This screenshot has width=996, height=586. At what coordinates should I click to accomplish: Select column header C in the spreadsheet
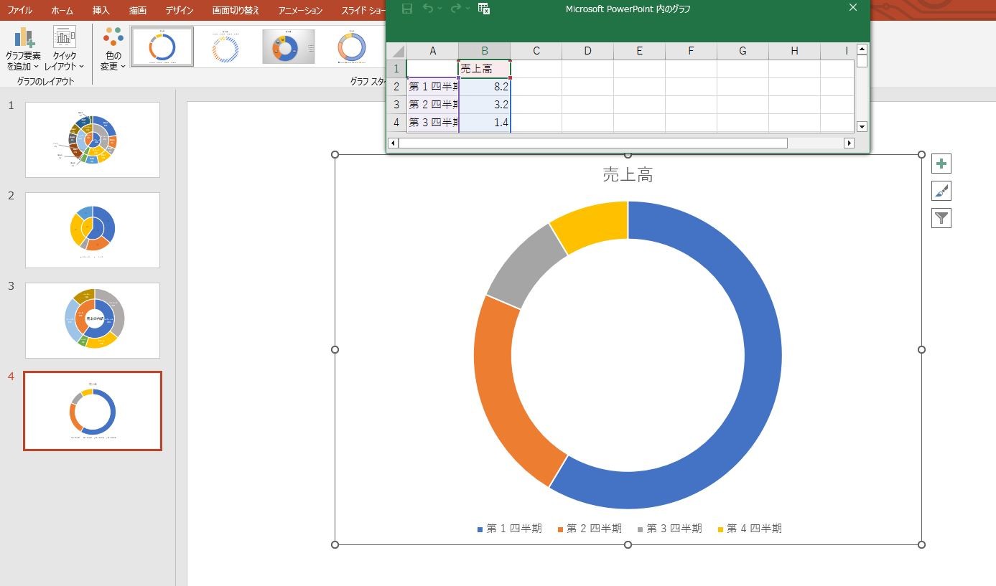(x=536, y=51)
